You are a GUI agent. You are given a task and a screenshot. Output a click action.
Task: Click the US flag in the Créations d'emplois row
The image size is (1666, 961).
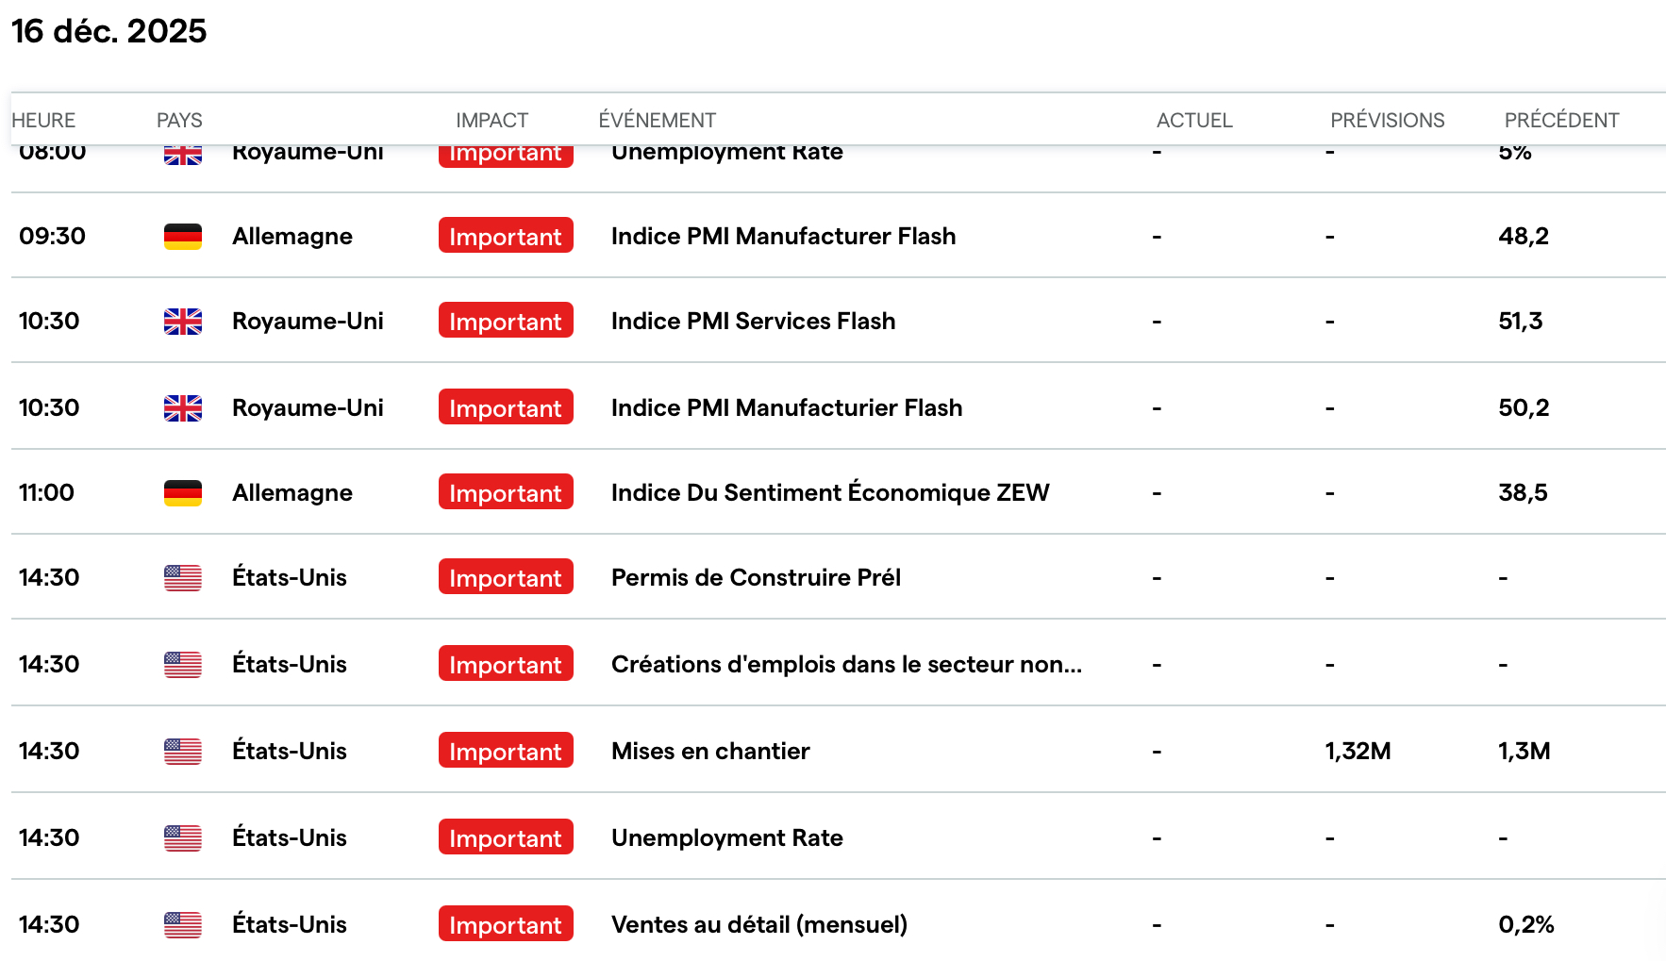tap(182, 665)
